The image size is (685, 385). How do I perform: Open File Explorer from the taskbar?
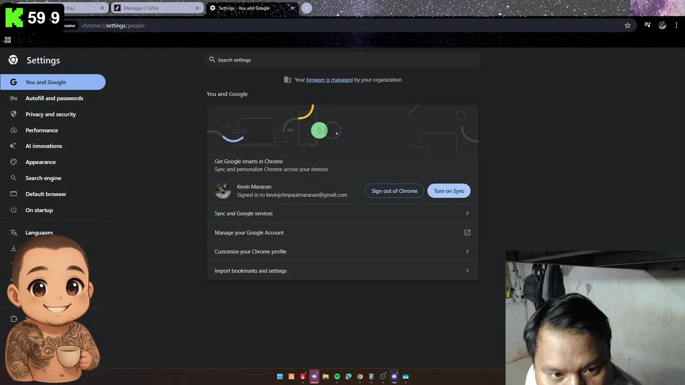325,376
